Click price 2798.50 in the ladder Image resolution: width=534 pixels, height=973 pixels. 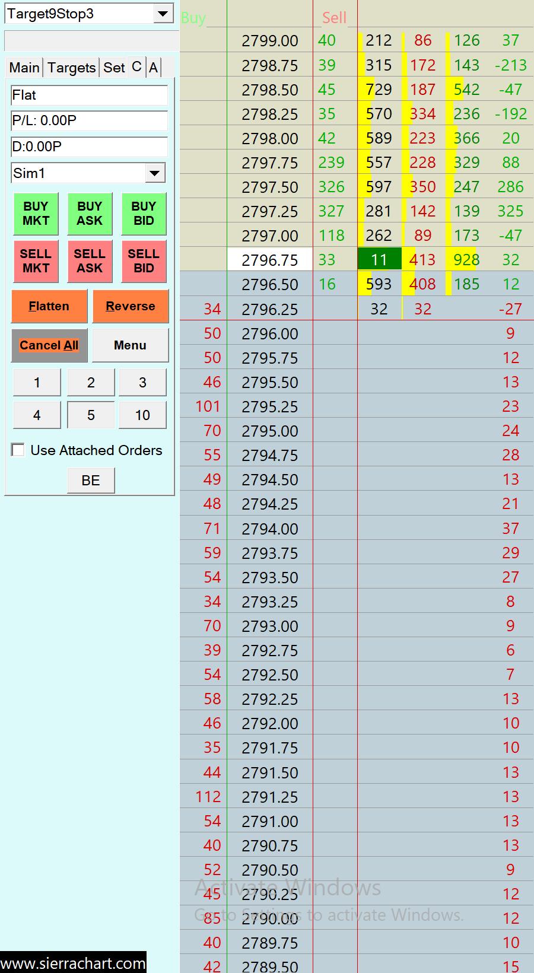point(270,90)
